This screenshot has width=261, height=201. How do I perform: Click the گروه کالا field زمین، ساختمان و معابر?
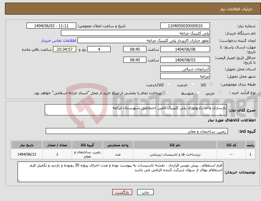click(x=137, y=131)
